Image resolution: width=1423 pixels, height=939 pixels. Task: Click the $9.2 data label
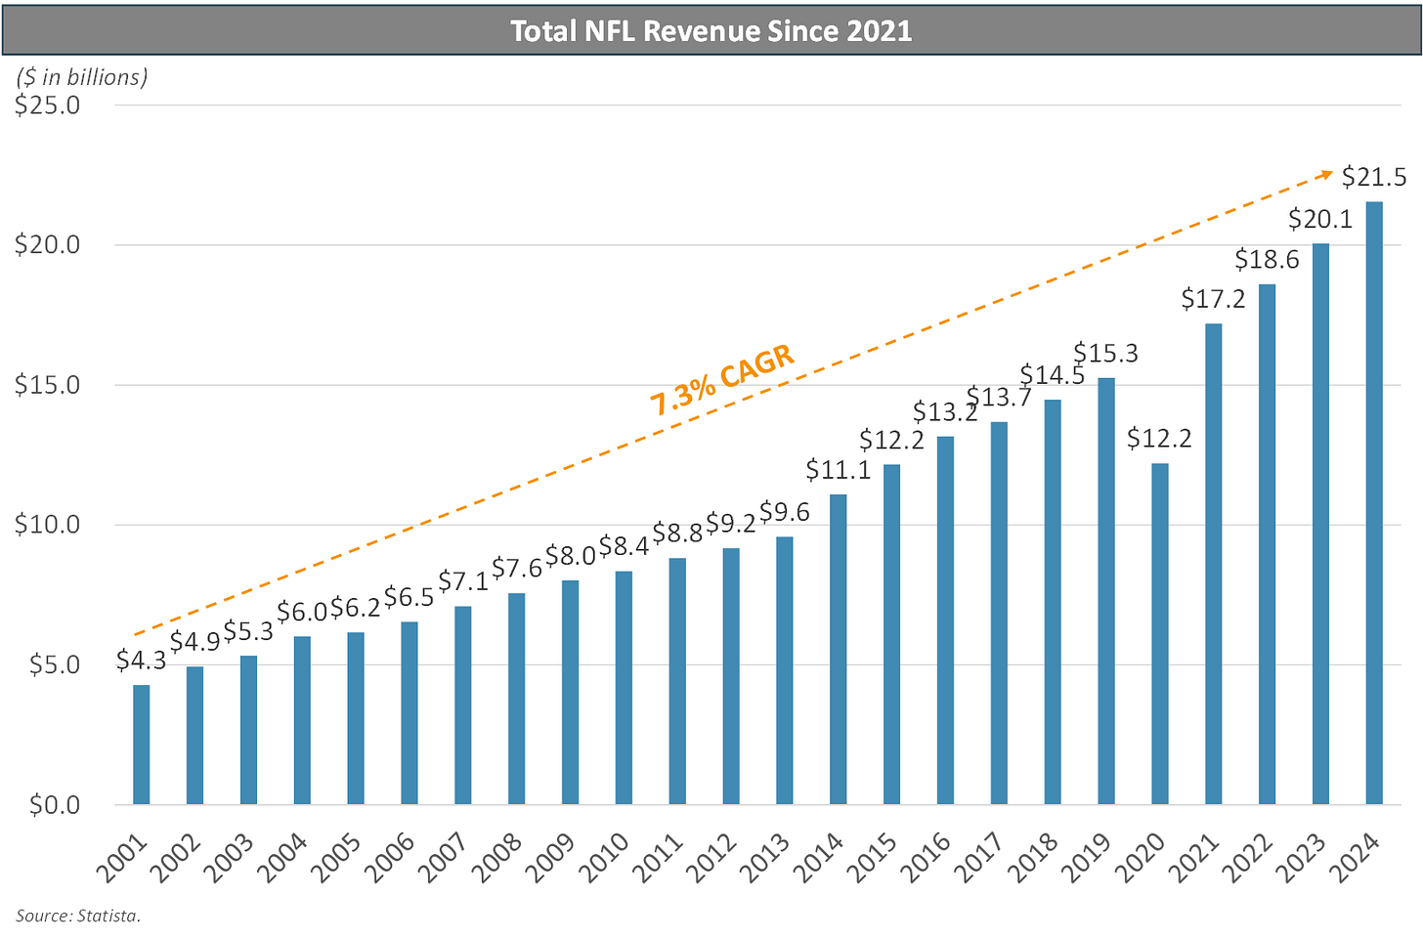coord(731,523)
